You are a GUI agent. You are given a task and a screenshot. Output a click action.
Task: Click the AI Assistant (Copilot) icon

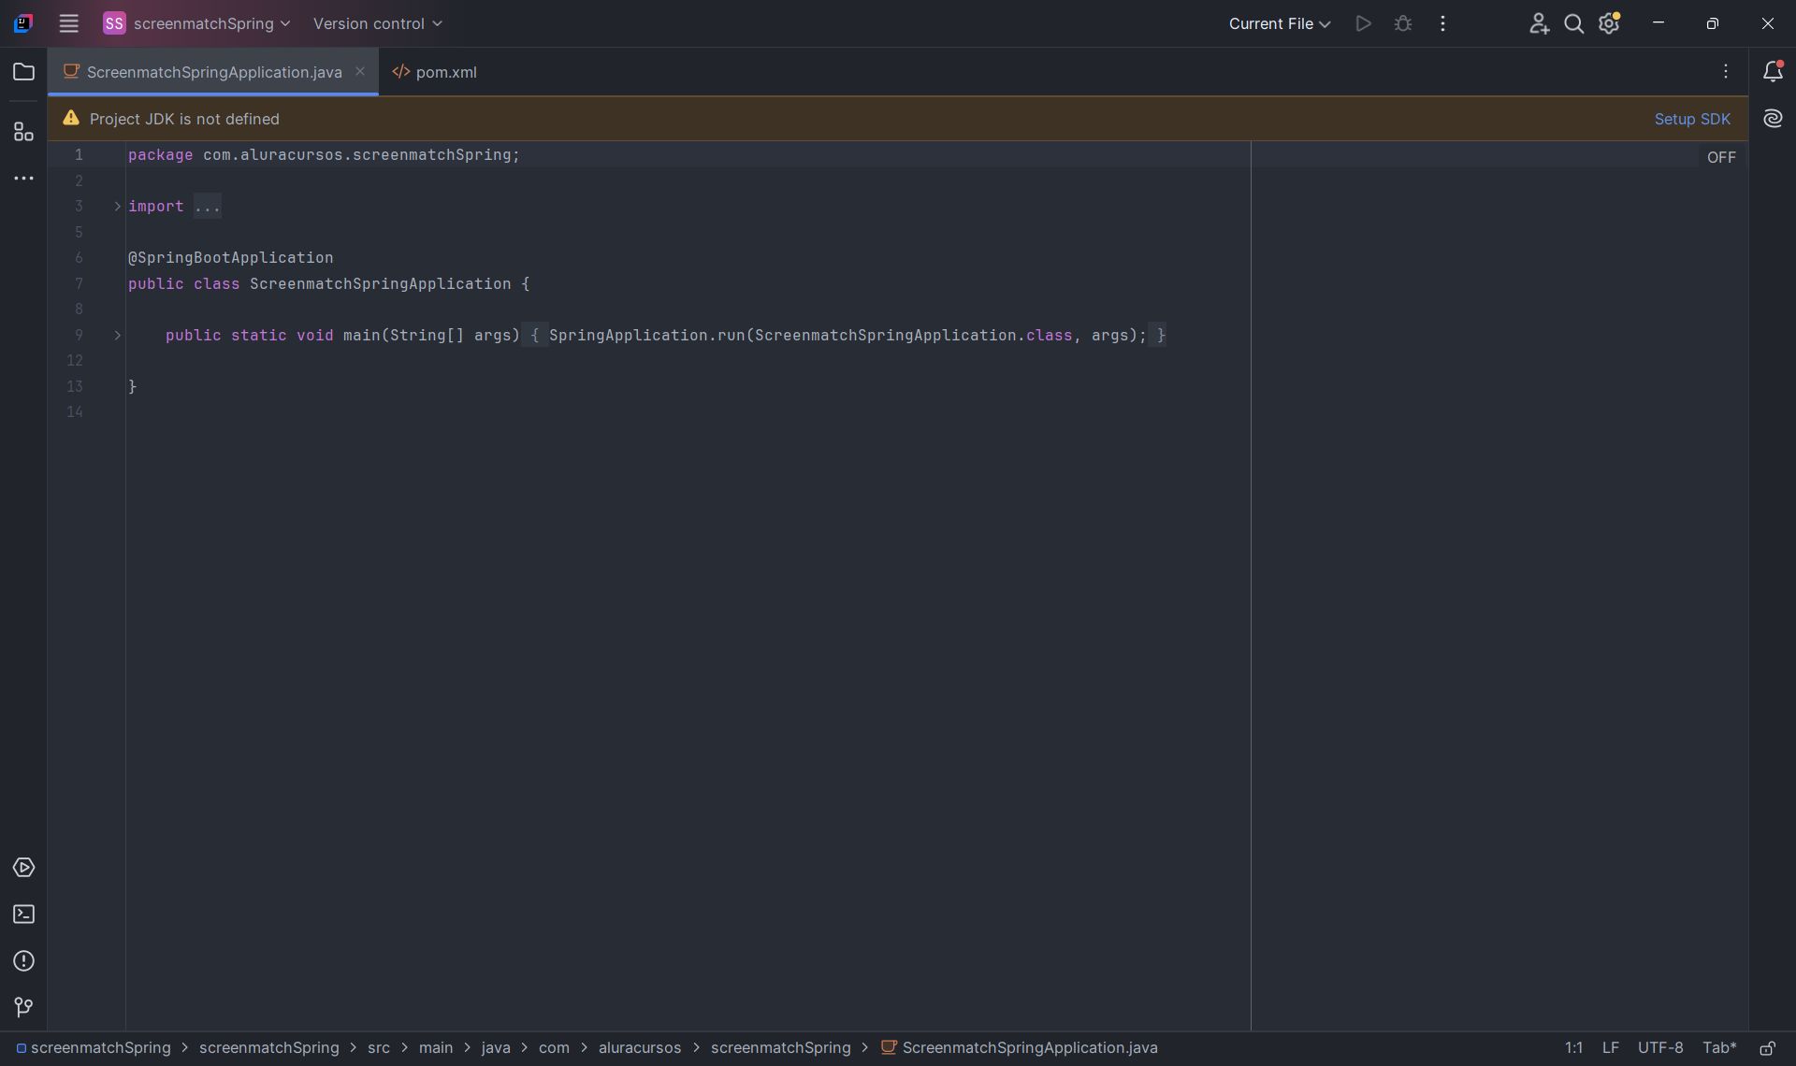pos(1772,118)
